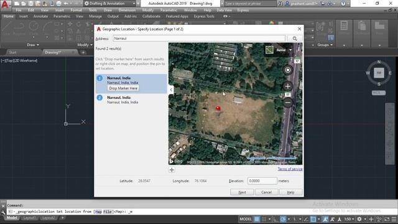Zoom in the map with plus icon
The image size is (398, 224).
pos(287,86)
